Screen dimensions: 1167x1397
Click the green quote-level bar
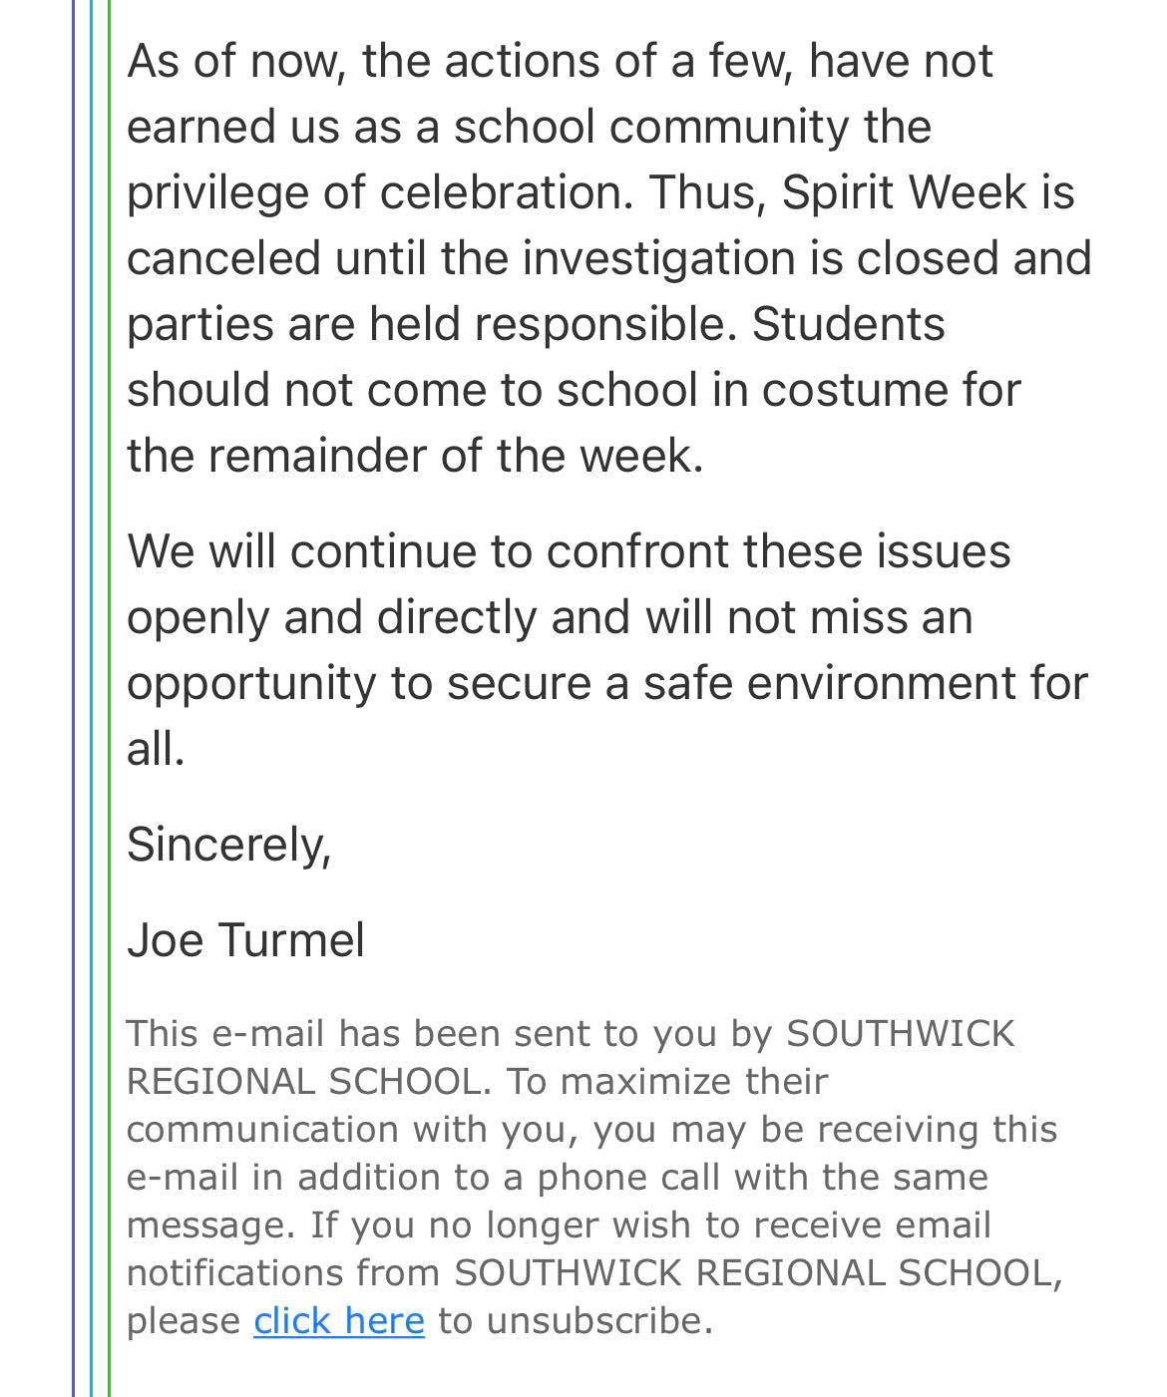pos(109,698)
